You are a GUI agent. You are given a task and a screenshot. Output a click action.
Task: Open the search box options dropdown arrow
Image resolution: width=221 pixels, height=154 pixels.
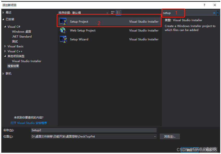point(218,13)
